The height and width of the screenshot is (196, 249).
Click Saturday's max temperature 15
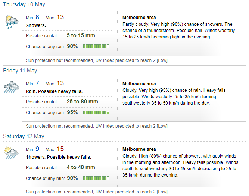(x=60, y=149)
